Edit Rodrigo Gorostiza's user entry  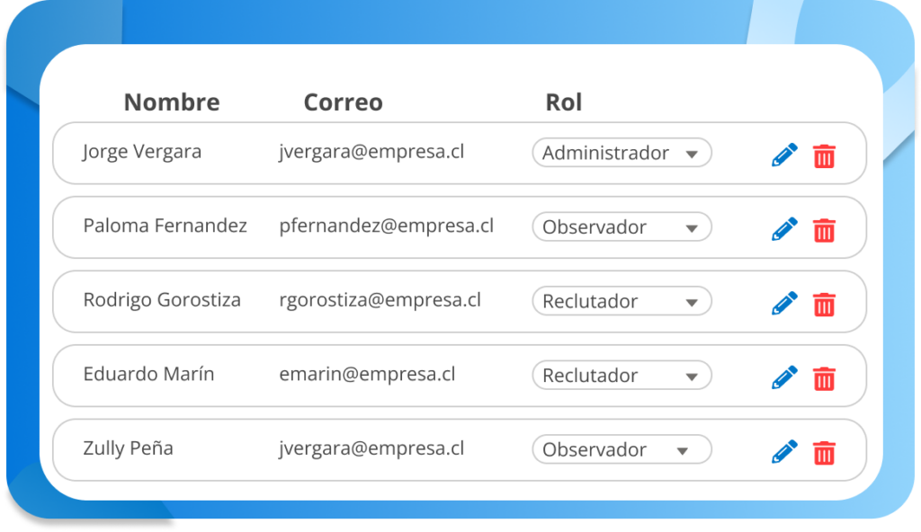click(x=784, y=303)
